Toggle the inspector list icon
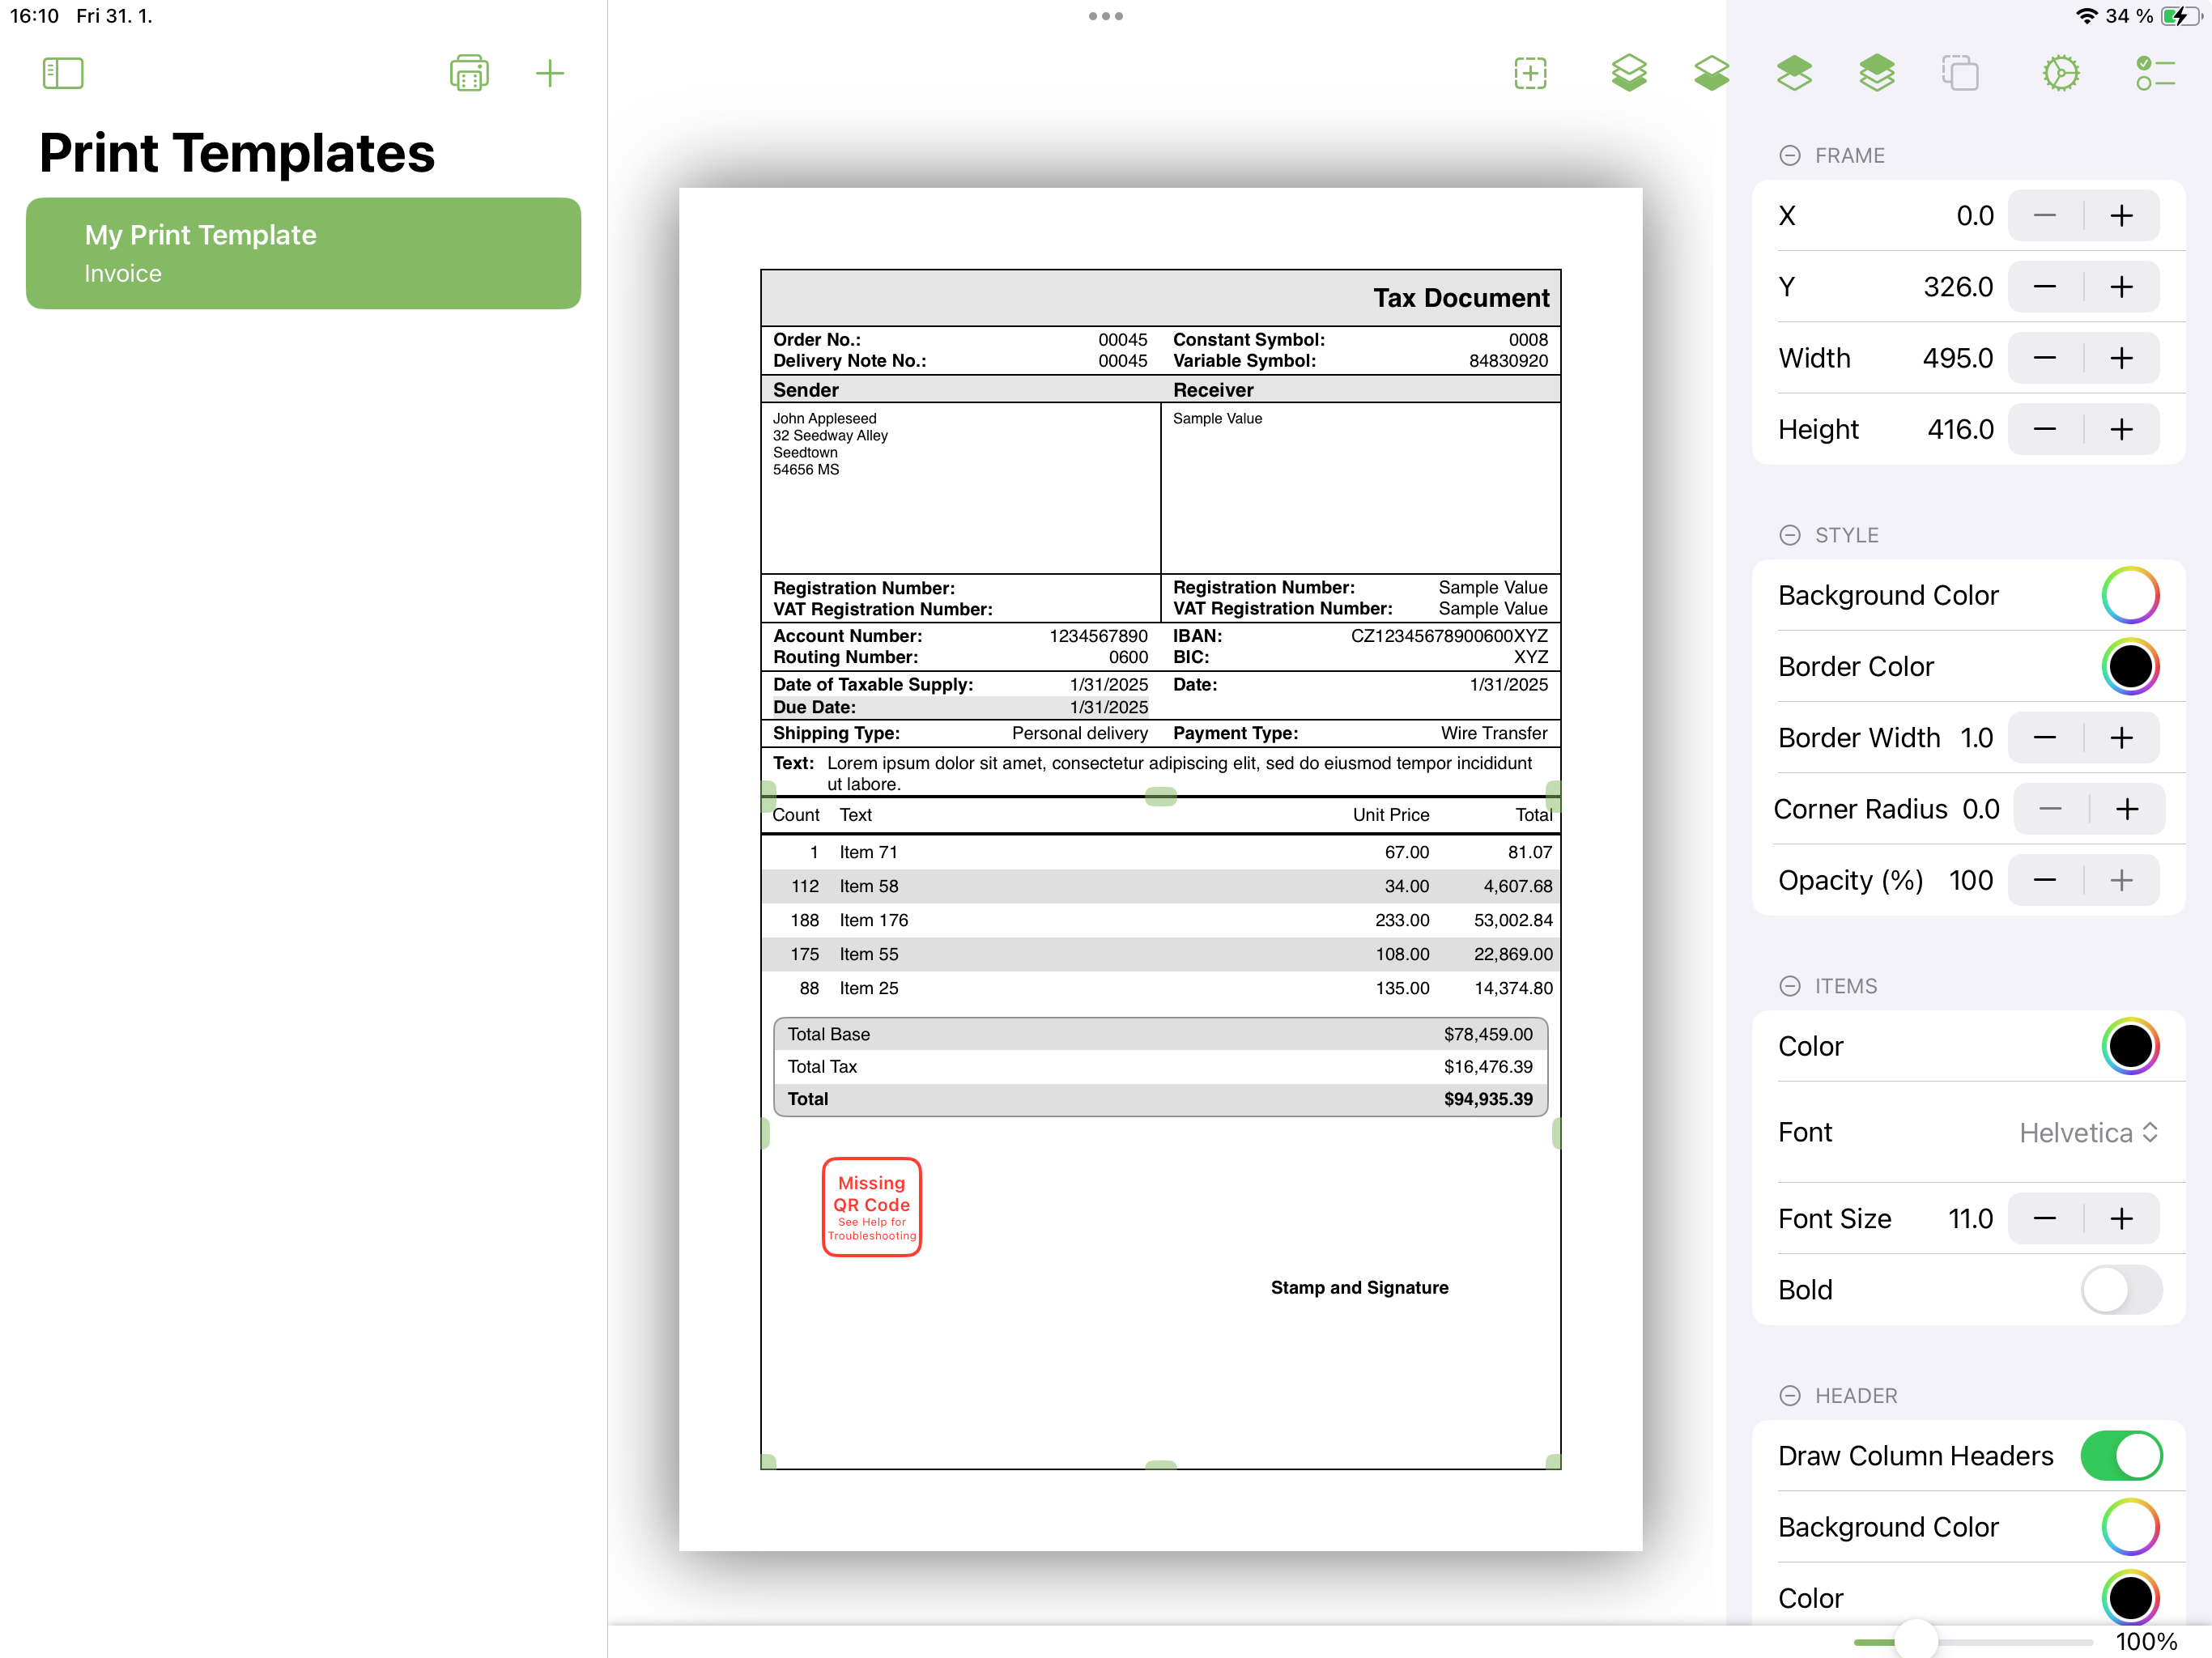 pyautogui.click(x=2155, y=73)
